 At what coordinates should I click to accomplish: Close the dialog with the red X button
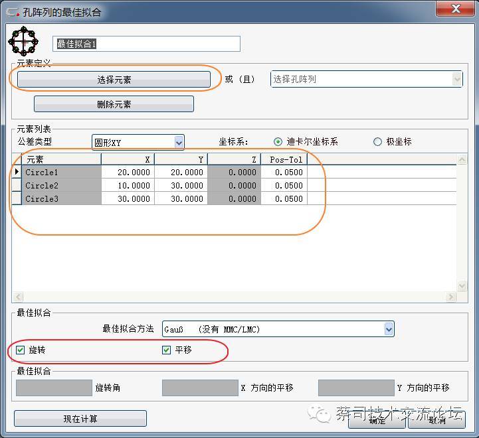(456, 8)
